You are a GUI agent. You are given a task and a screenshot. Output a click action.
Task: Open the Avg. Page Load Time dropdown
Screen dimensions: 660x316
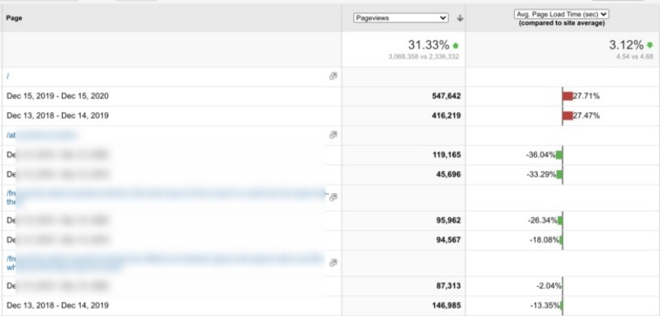click(562, 14)
